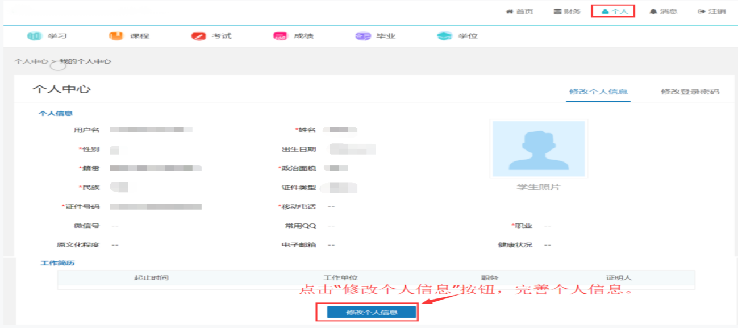
Task: Open the 成绩 pink grades icon
Action: [x=280, y=36]
